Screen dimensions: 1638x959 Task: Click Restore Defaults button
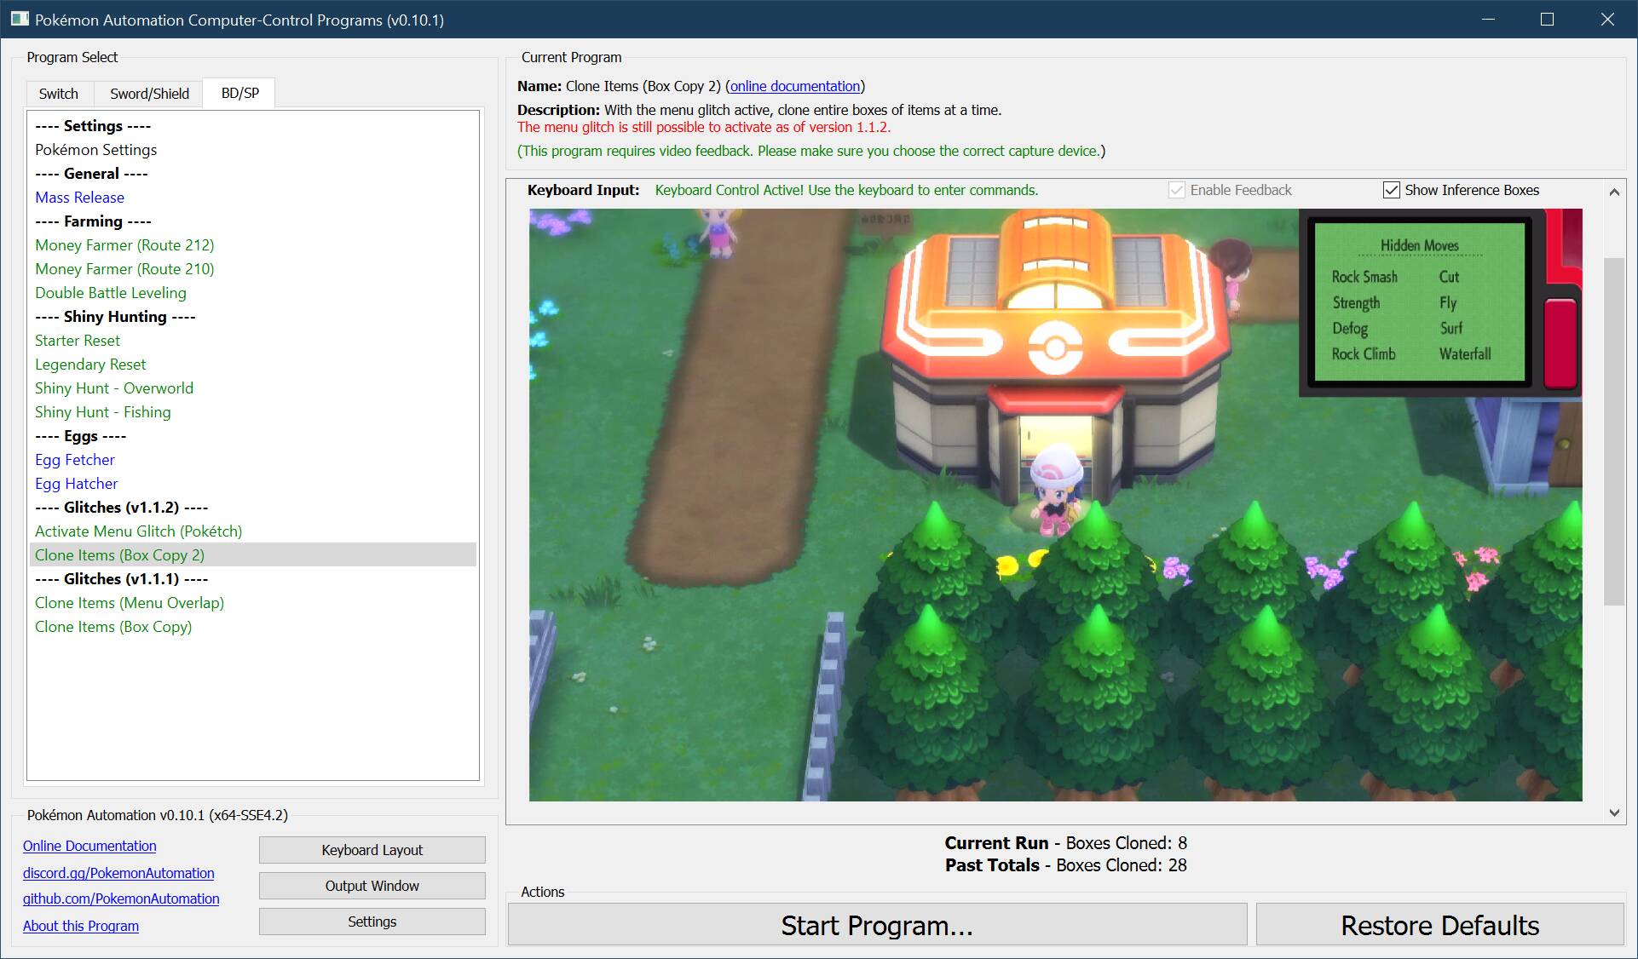point(1439,925)
